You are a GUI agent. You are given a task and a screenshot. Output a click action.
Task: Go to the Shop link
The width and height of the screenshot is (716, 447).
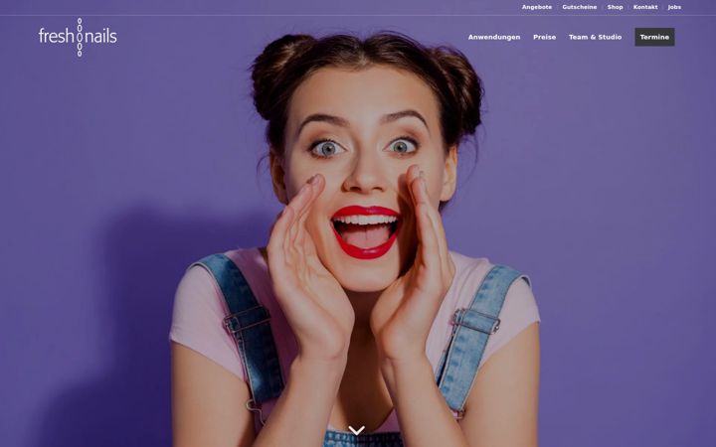615,7
